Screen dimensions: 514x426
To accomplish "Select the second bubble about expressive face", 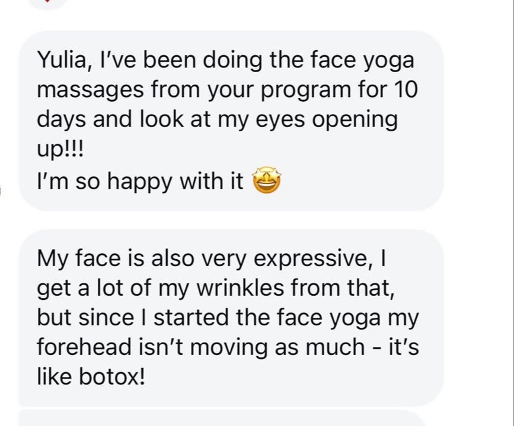I will (x=231, y=318).
